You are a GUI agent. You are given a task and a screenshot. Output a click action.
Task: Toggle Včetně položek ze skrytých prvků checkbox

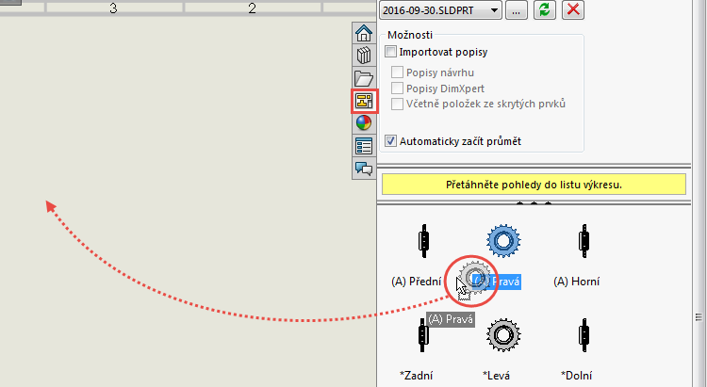[397, 104]
